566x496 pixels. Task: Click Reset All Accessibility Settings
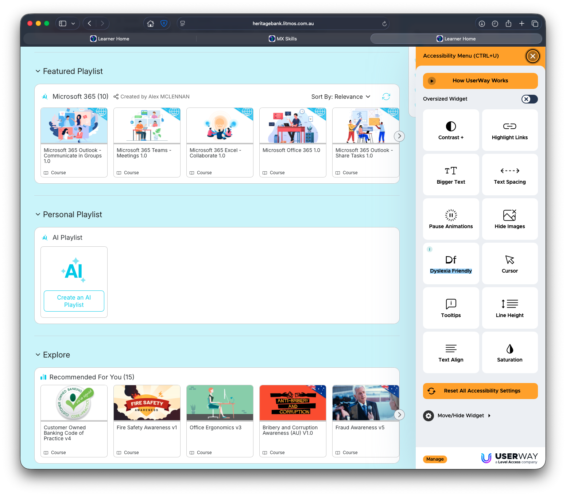pos(480,391)
